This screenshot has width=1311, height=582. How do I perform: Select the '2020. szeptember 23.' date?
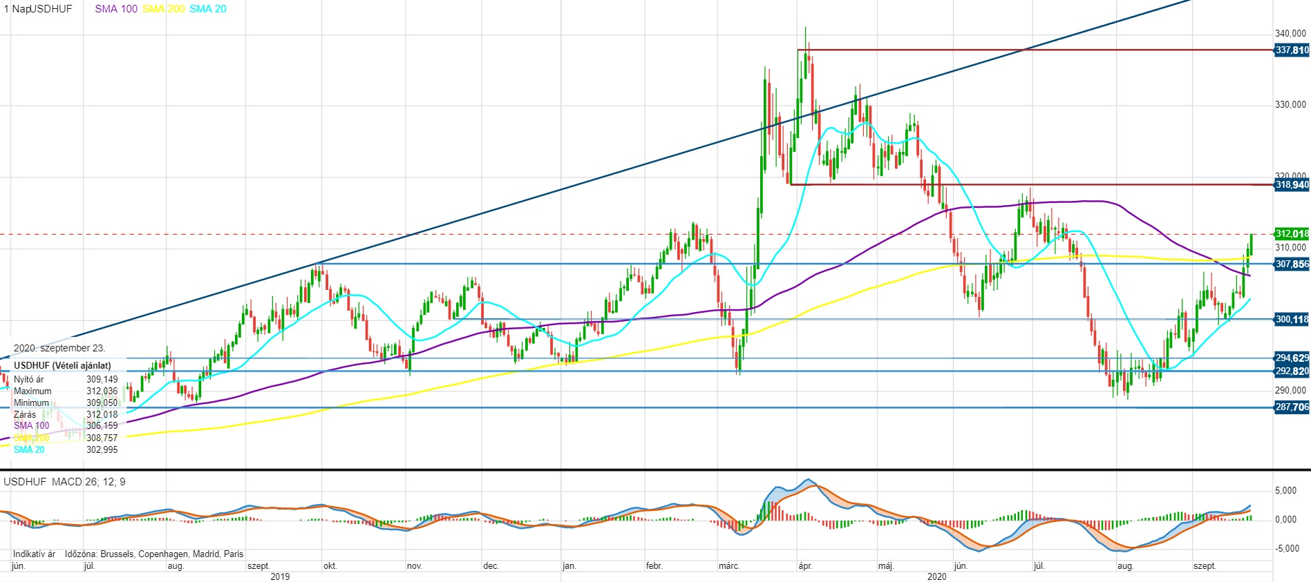(59, 349)
